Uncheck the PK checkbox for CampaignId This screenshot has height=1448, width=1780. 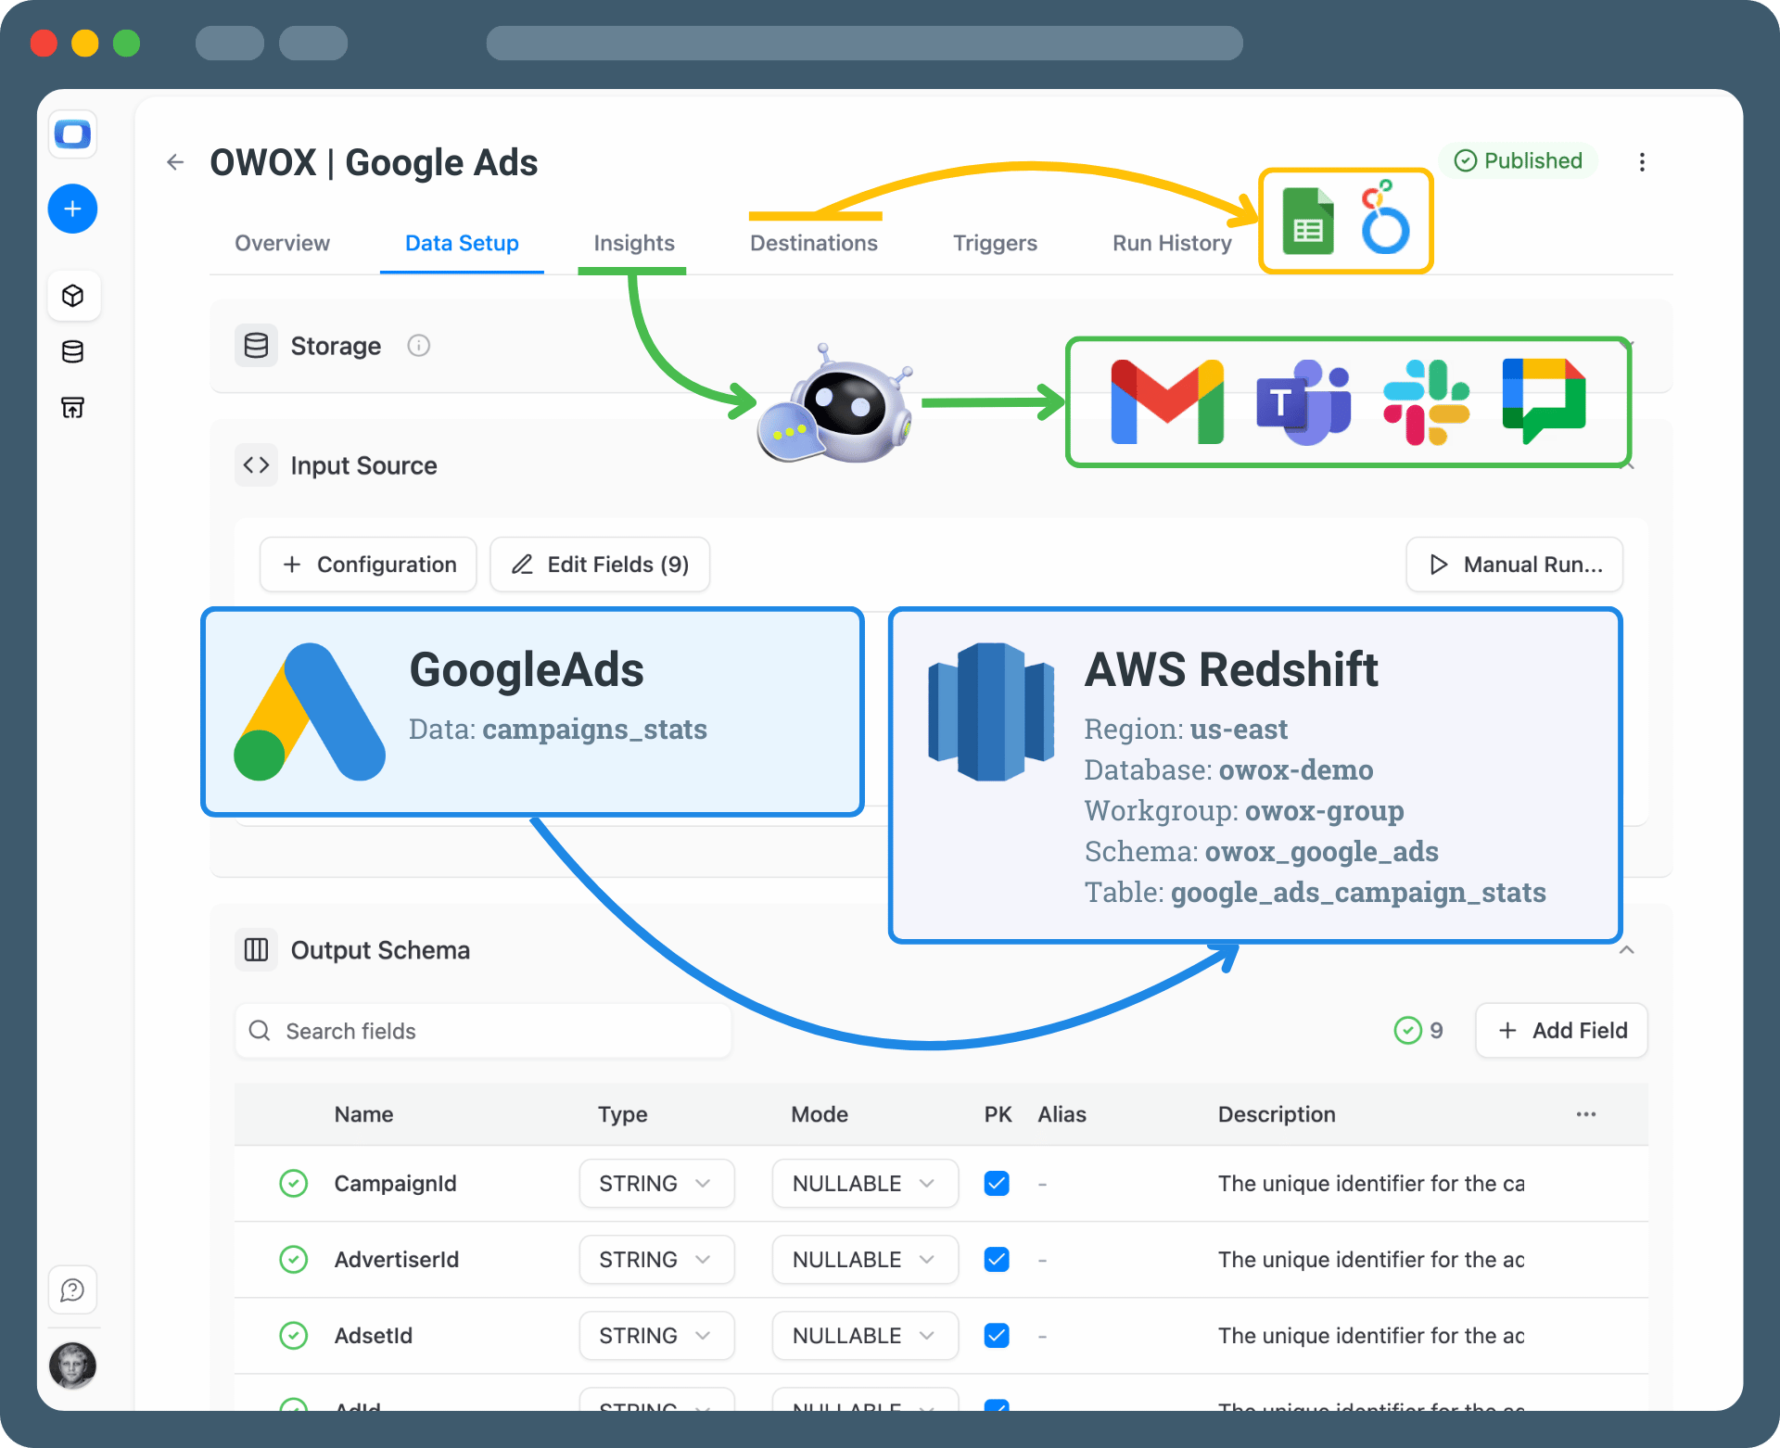(997, 1184)
